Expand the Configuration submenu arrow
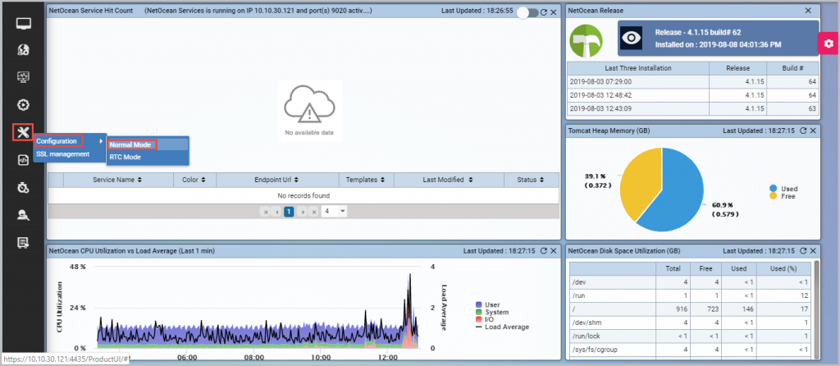Image resolution: width=840 pixels, height=366 pixels. coord(101,141)
